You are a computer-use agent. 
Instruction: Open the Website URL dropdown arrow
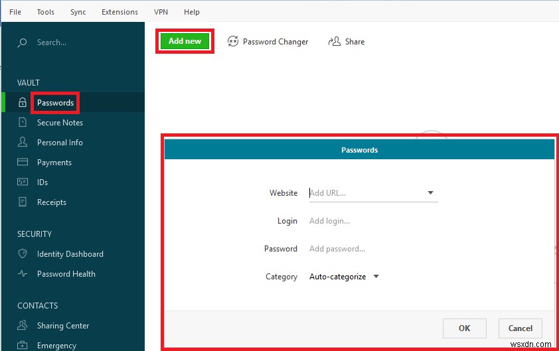tap(430, 193)
